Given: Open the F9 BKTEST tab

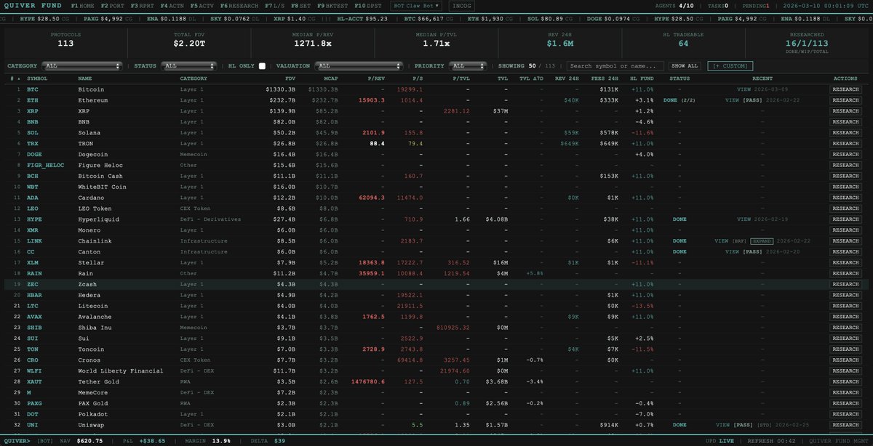Looking at the screenshot, I should pyautogui.click(x=331, y=5).
